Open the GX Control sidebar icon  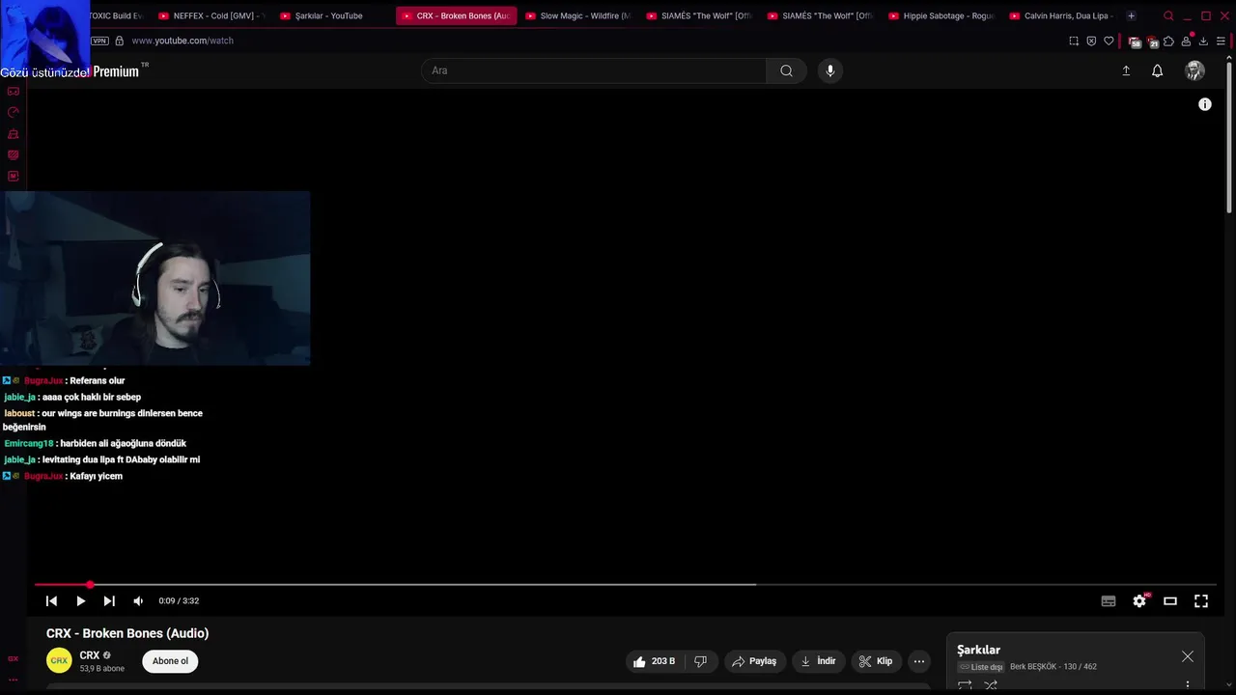coord(13,91)
